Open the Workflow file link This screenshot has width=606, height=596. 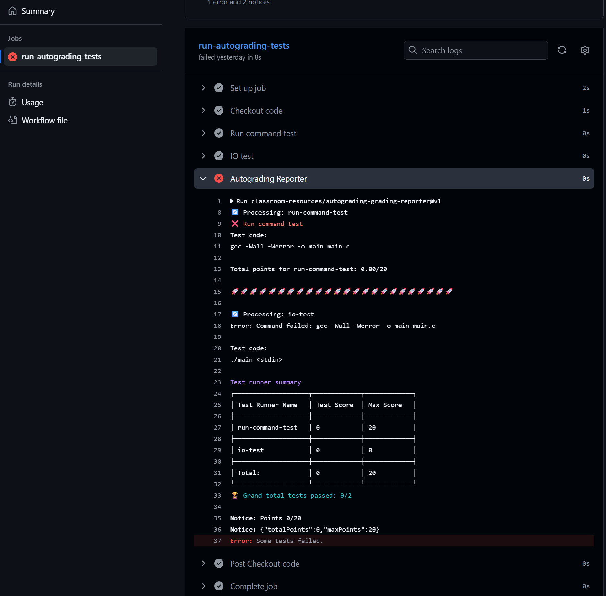coord(45,120)
